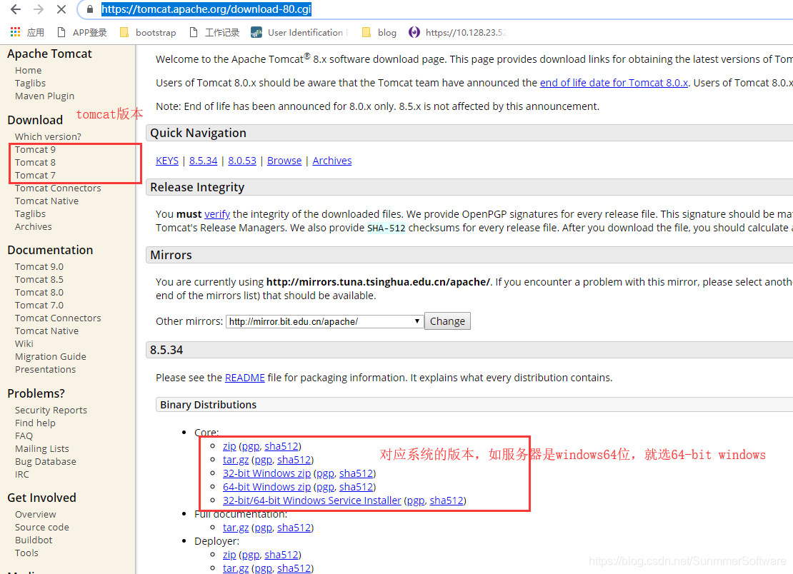Download the 32-bit Windows zip

point(266,473)
